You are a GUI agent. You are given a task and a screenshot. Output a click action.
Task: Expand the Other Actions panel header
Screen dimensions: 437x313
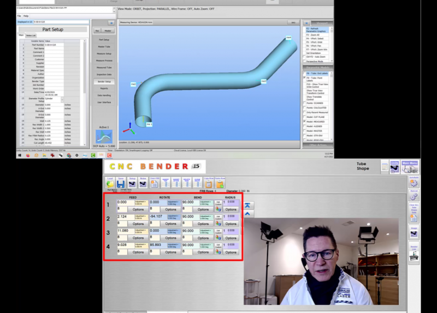click(x=318, y=145)
